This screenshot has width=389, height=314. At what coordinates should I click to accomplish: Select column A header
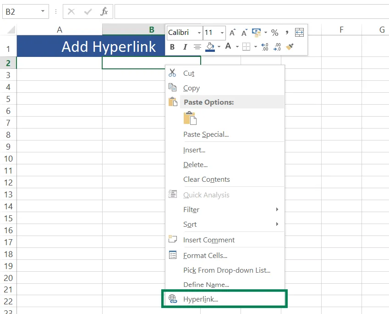coord(60,29)
